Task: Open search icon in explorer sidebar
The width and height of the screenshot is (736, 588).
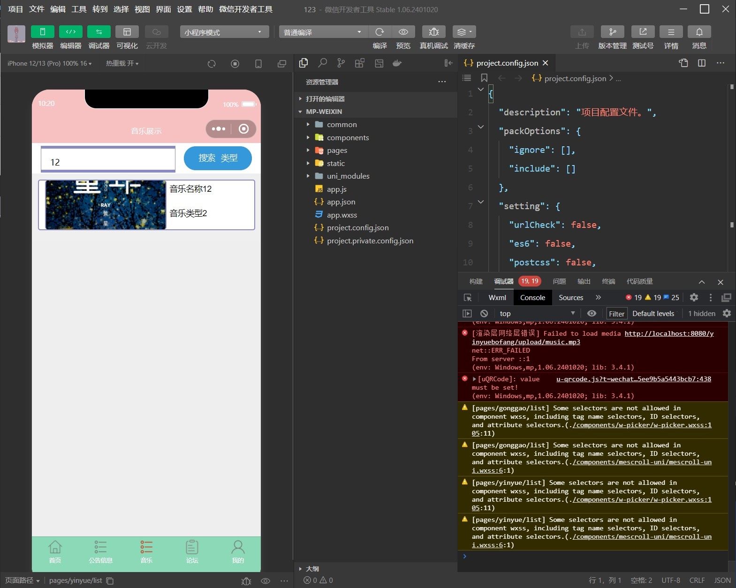Action: (x=322, y=63)
